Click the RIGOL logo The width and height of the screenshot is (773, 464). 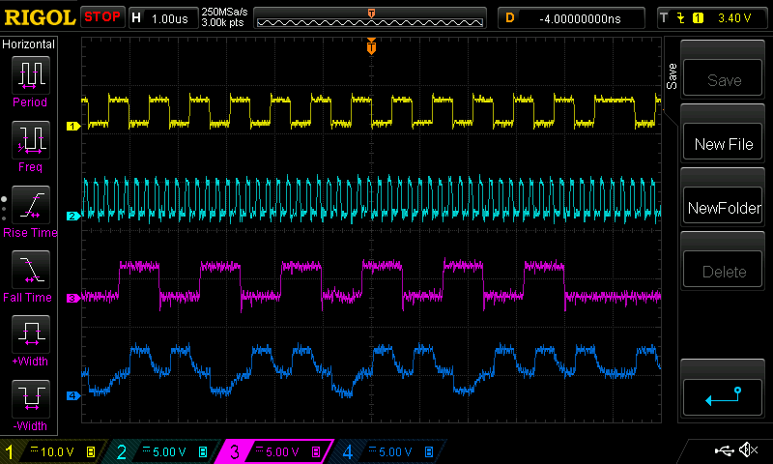click(40, 17)
